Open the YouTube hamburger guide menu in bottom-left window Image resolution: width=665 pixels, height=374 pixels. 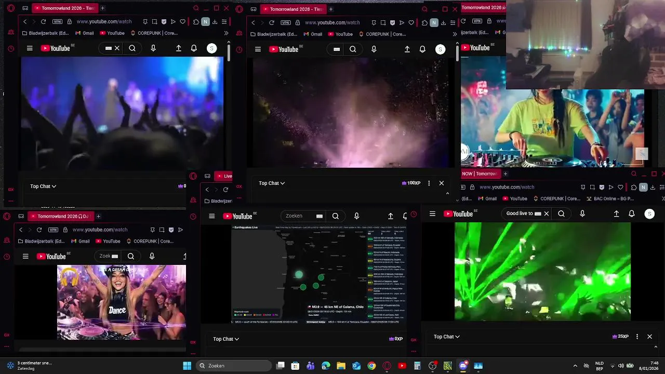(25, 256)
